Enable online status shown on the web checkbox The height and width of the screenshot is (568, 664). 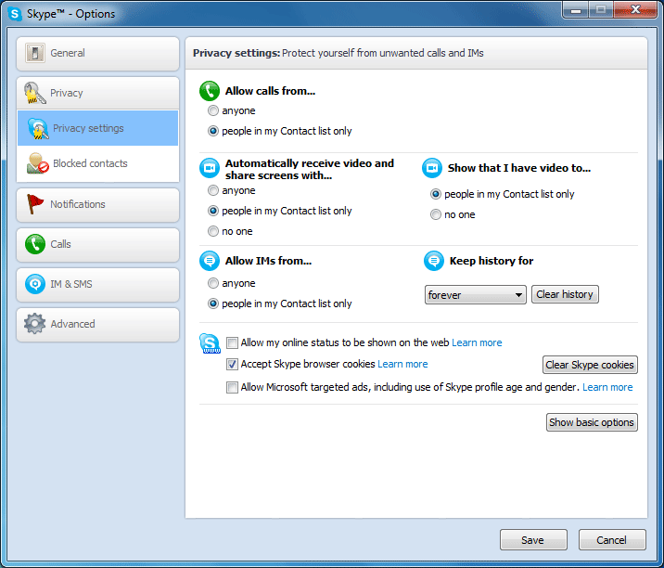(232, 342)
